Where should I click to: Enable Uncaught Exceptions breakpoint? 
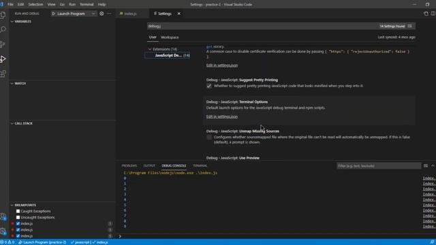(x=18, y=218)
